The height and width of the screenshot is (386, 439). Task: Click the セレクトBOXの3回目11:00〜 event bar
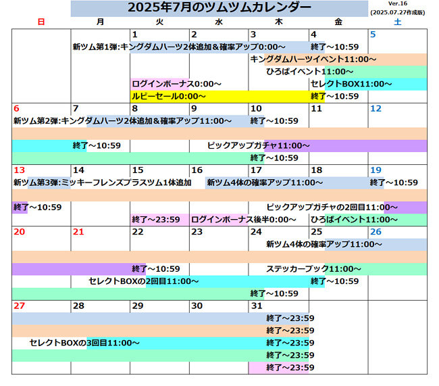click(x=84, y=343)
